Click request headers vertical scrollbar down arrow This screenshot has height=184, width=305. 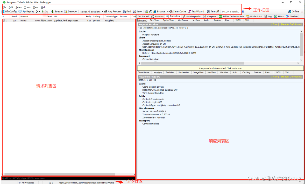point(301,60)
